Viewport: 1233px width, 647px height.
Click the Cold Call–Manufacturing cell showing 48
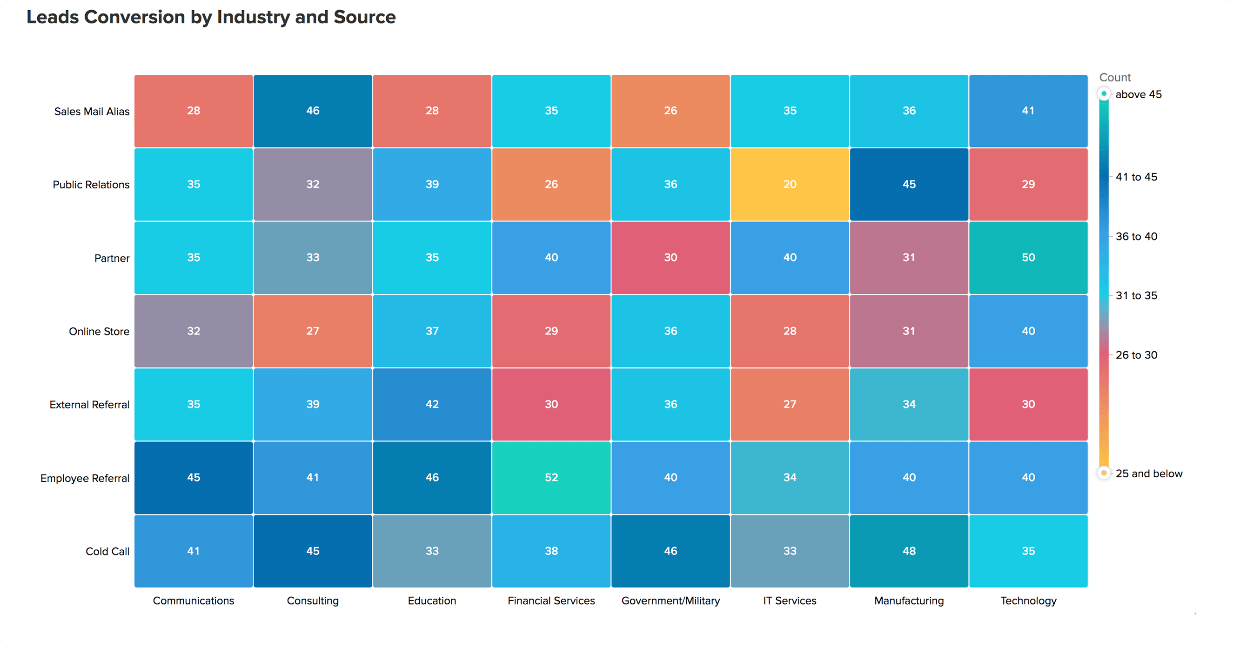click(909, 551)
